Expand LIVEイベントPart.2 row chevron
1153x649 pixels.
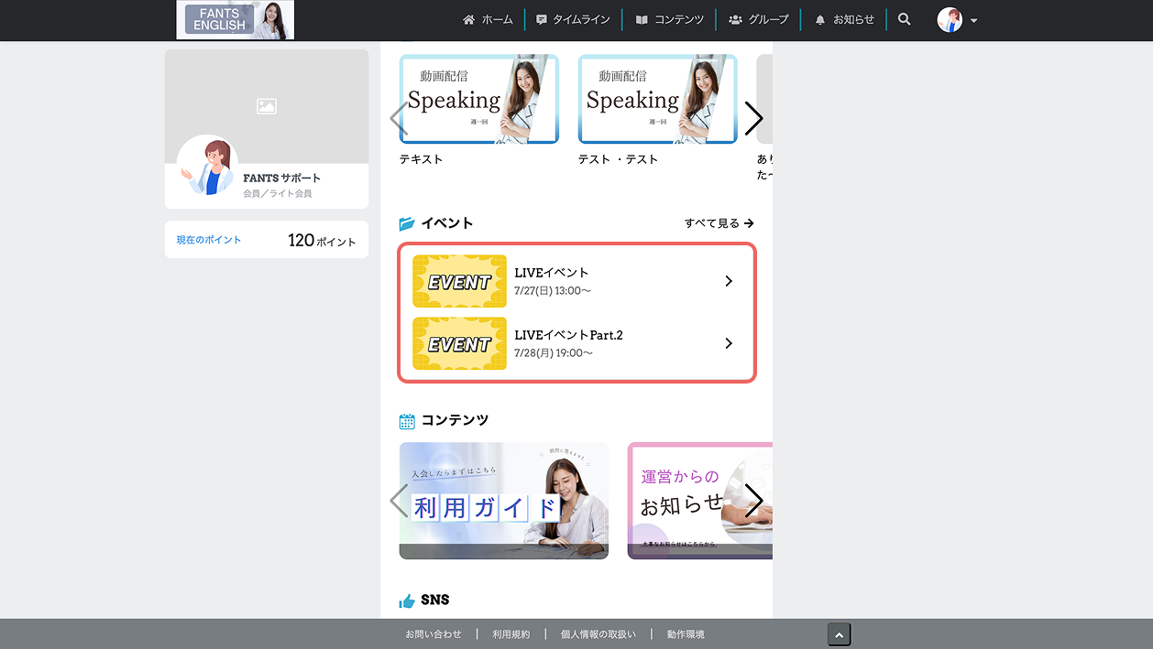tap(729, 343)
